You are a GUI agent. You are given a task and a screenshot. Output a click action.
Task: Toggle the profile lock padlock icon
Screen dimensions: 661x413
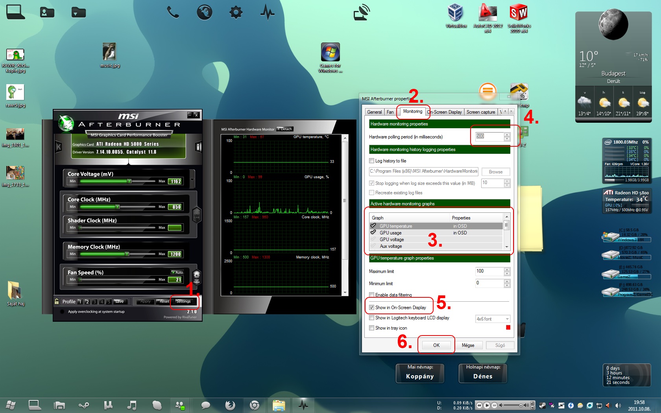click(57, 302)
